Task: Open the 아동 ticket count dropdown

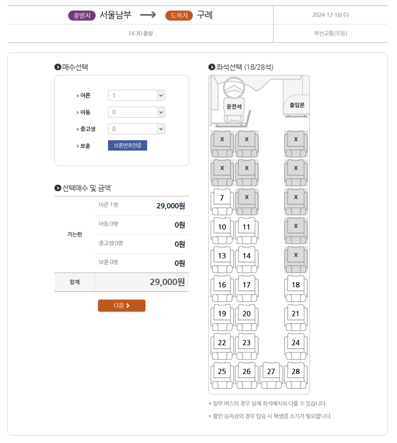Action: tap(136, 112)
